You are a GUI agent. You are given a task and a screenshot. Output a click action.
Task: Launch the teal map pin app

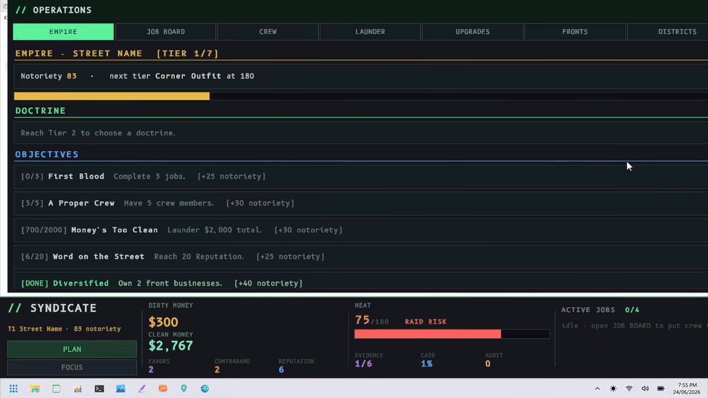click(x=184, y=388)
